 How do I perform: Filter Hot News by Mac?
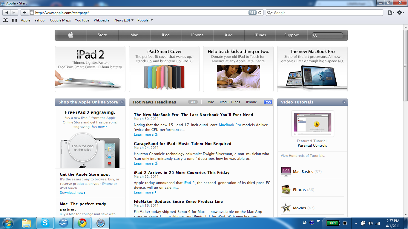(x=211, y=102)
